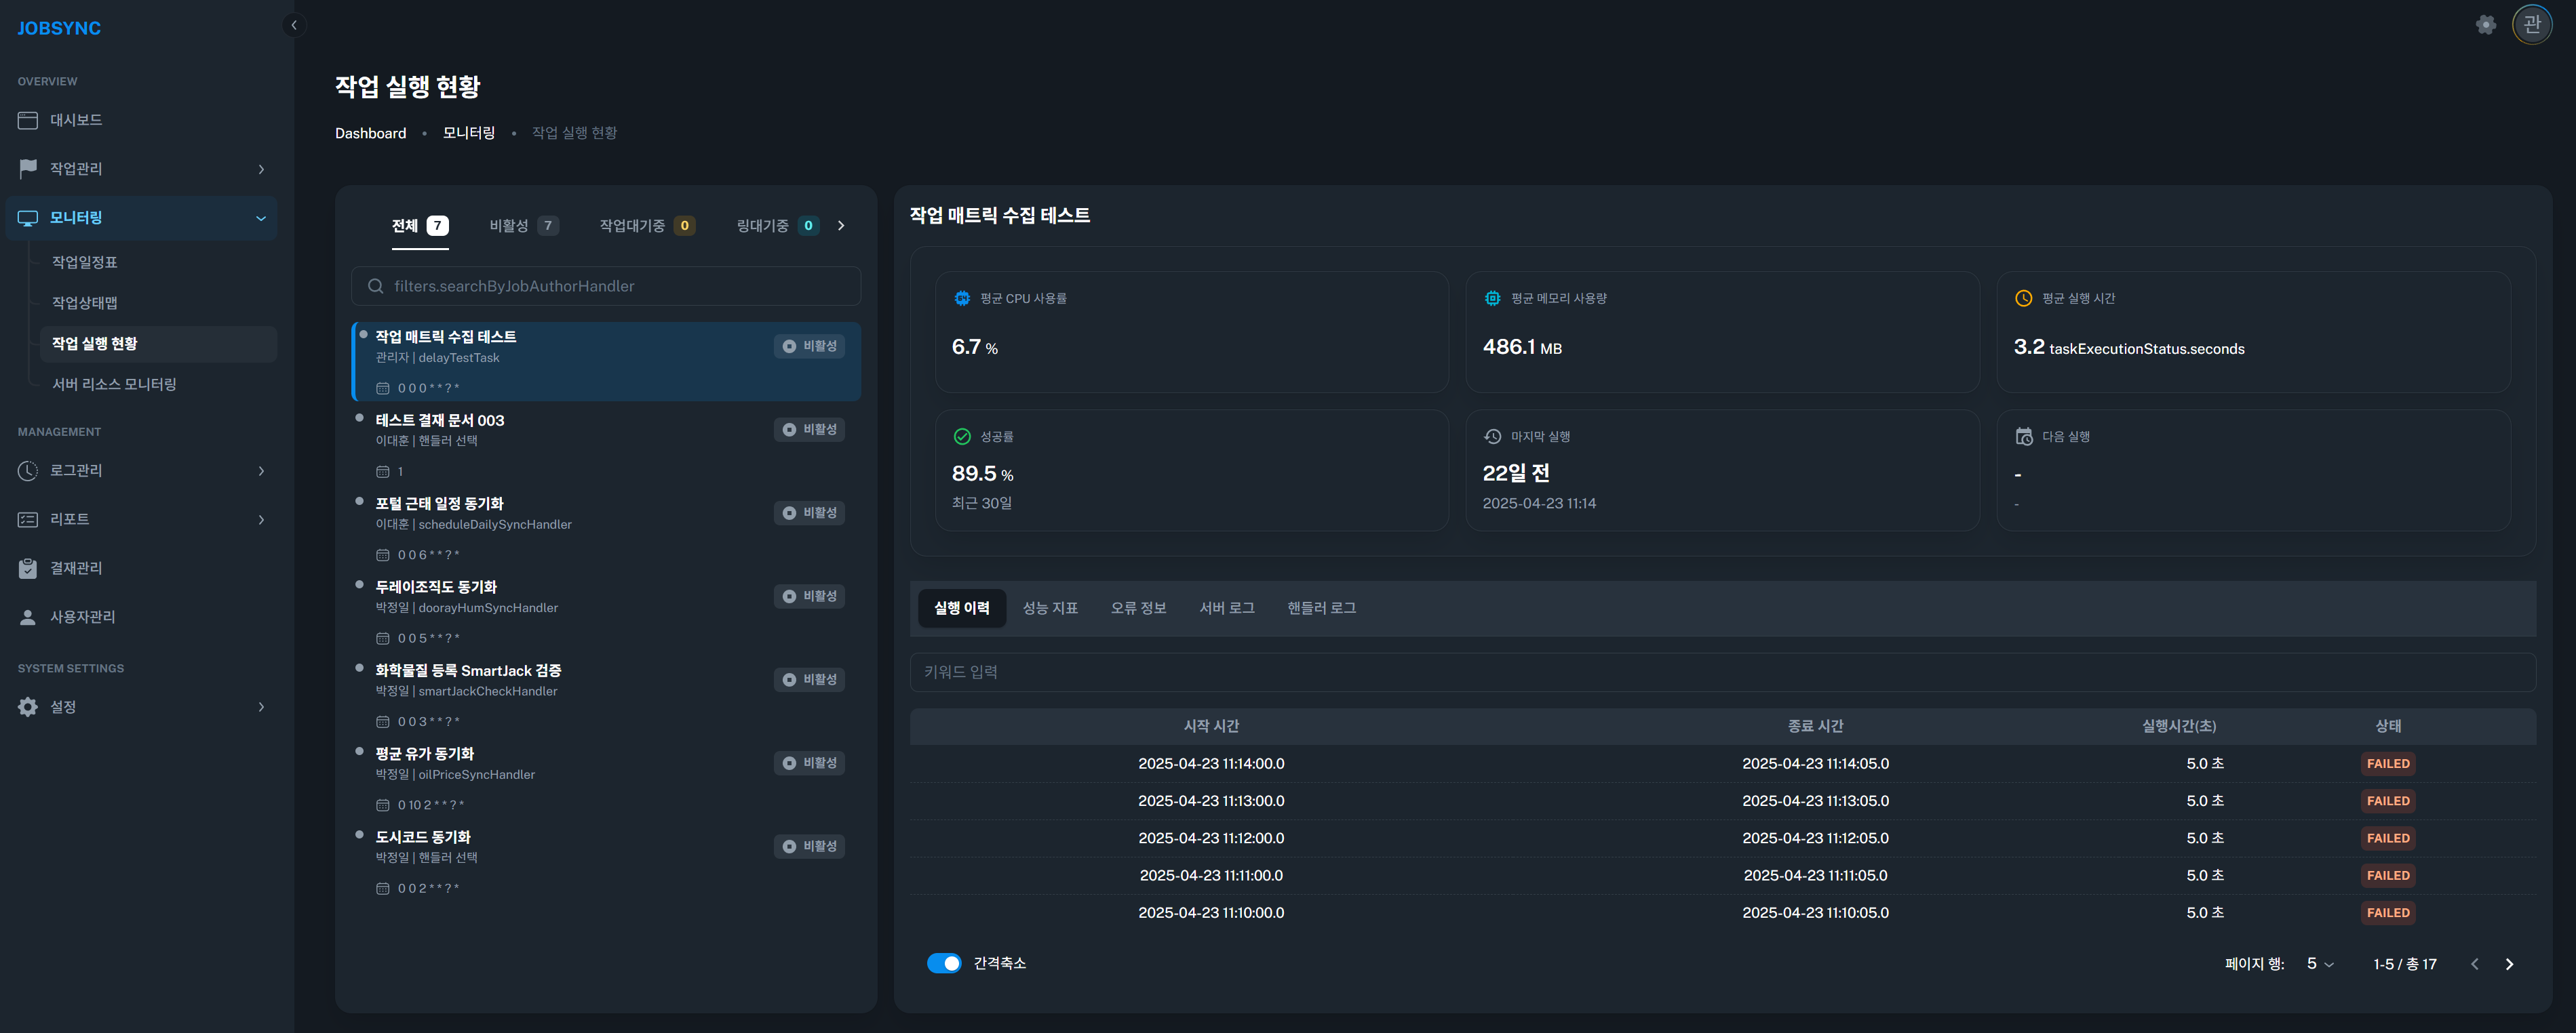Screen dimensions: 2576x1033
Task: Toggle 비활성 status on 도시코드 동기화
Action: (809, 846)
